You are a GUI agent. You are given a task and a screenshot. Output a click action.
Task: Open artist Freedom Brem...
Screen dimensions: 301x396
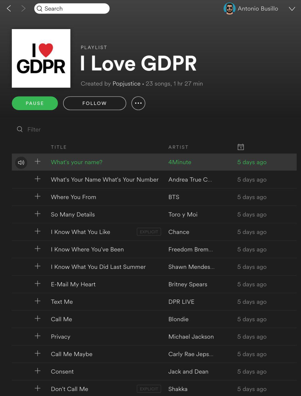coord(191,249)
